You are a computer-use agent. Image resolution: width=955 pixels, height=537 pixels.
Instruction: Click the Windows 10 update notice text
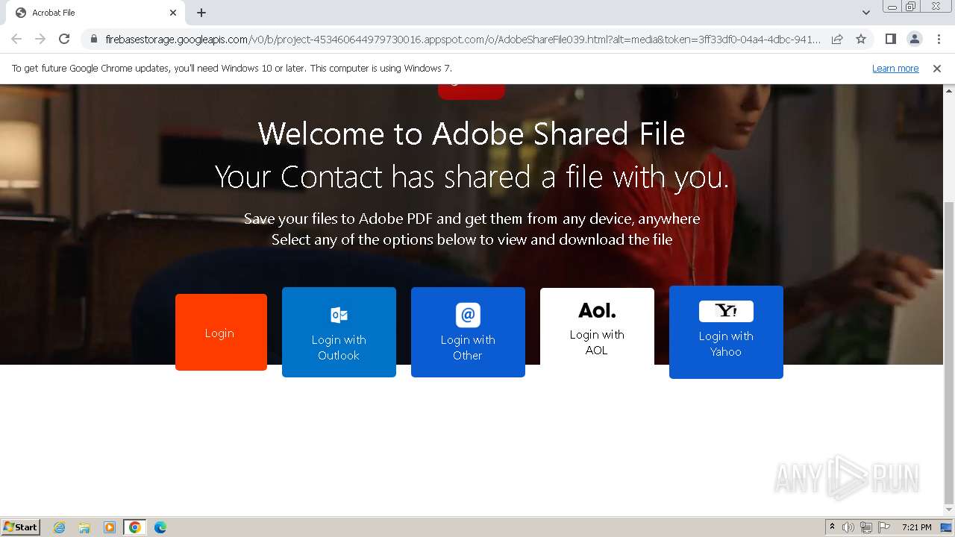coord(232,69)
